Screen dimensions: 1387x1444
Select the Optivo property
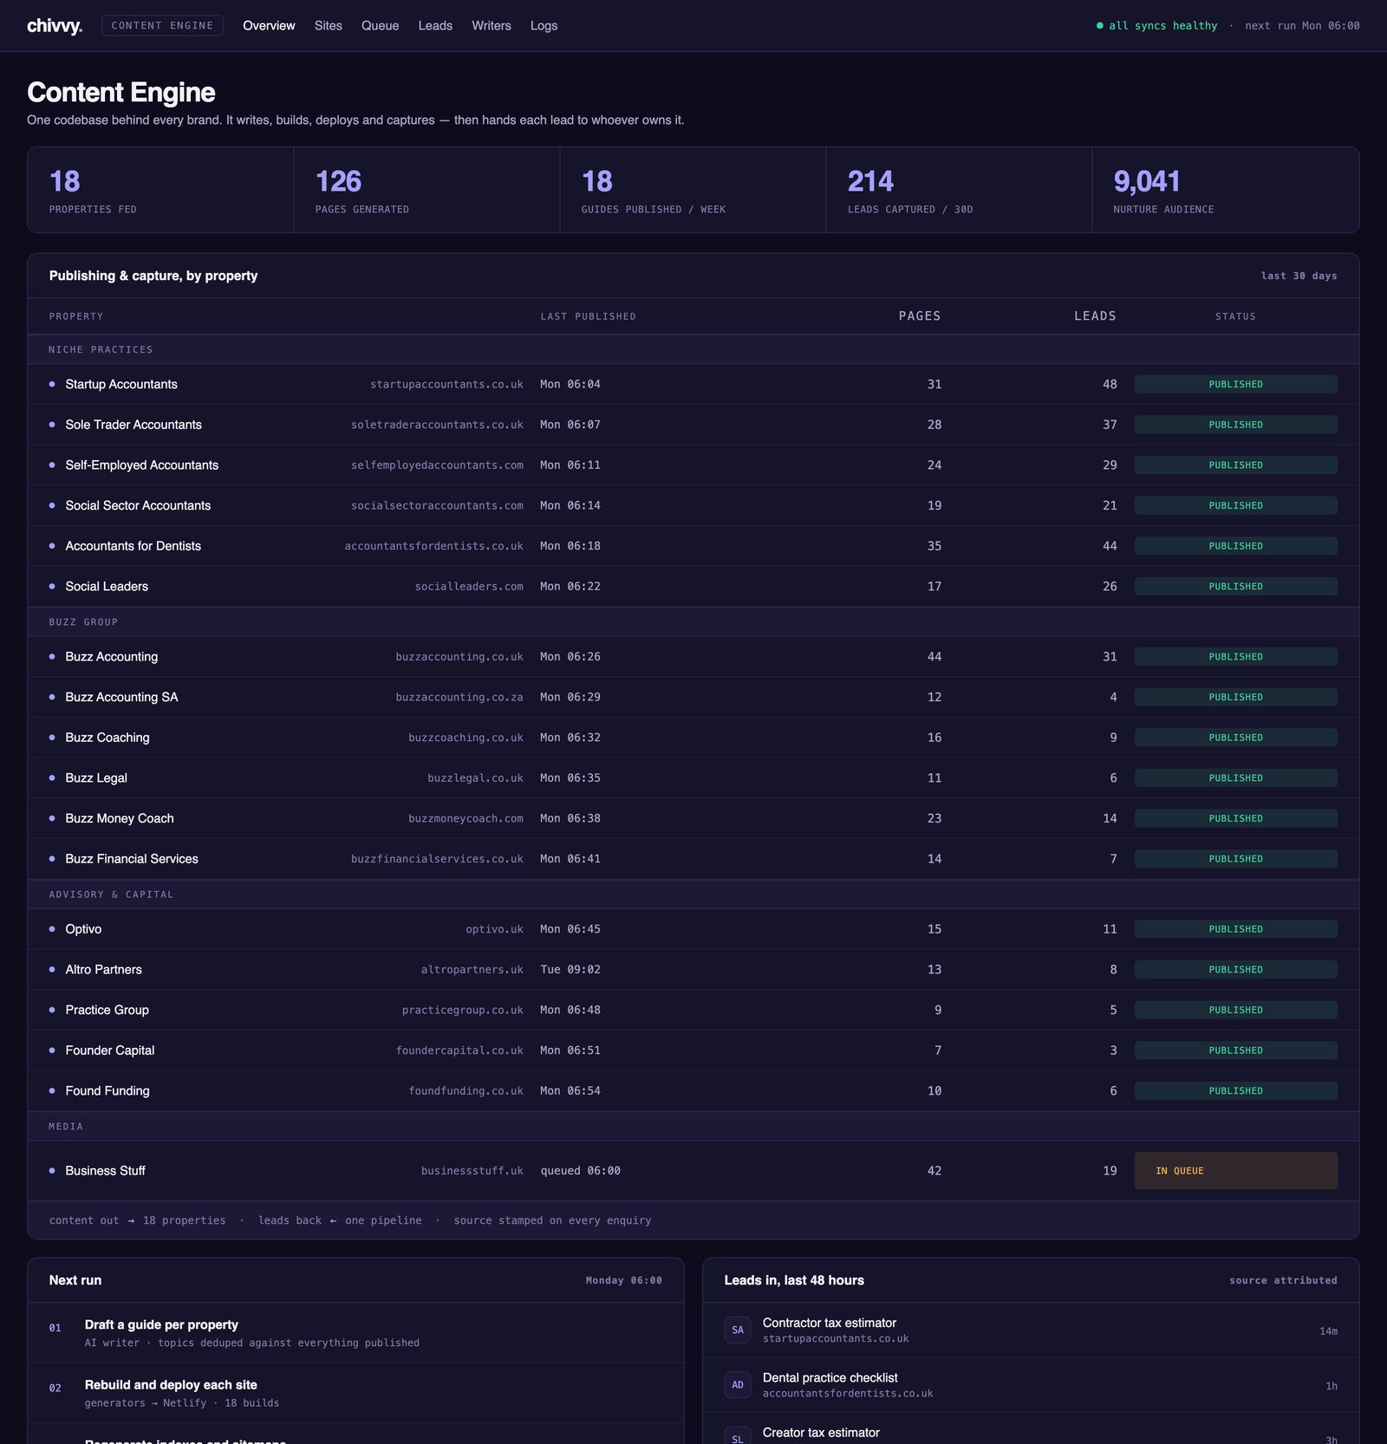83,929
